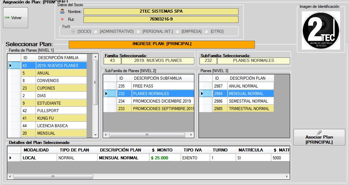Click the red dot icon beside Rut

click(62, 19)
